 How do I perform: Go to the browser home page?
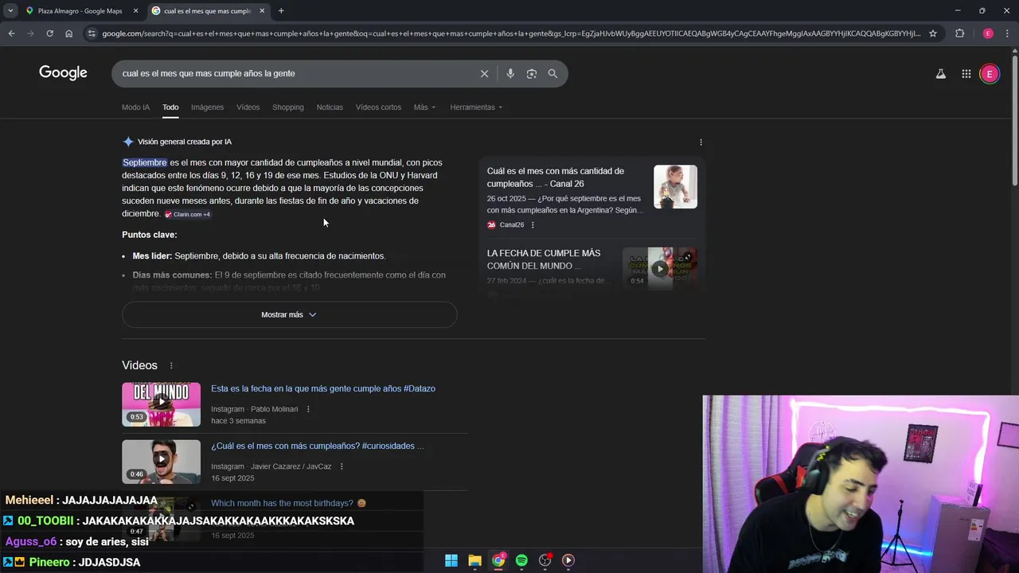tap(68, 33)
